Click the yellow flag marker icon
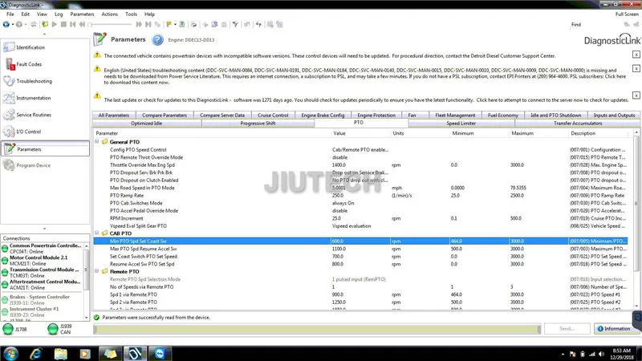 click(169, 25)
